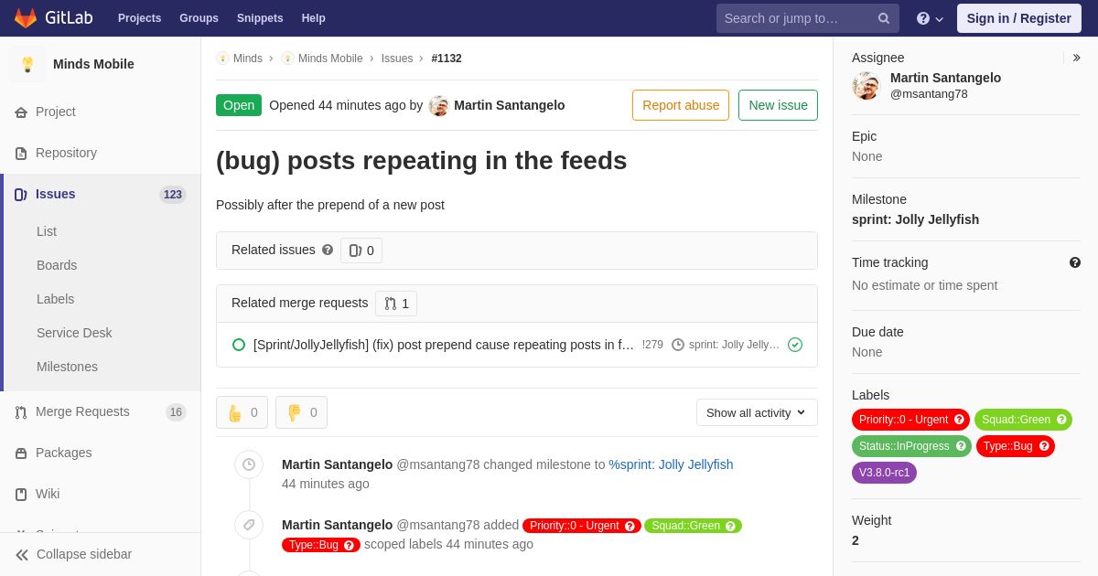This screenshot has width=1098, height=576.
Task: Click Martin Santangelo author name in header
Action: (x=510, y=105)
